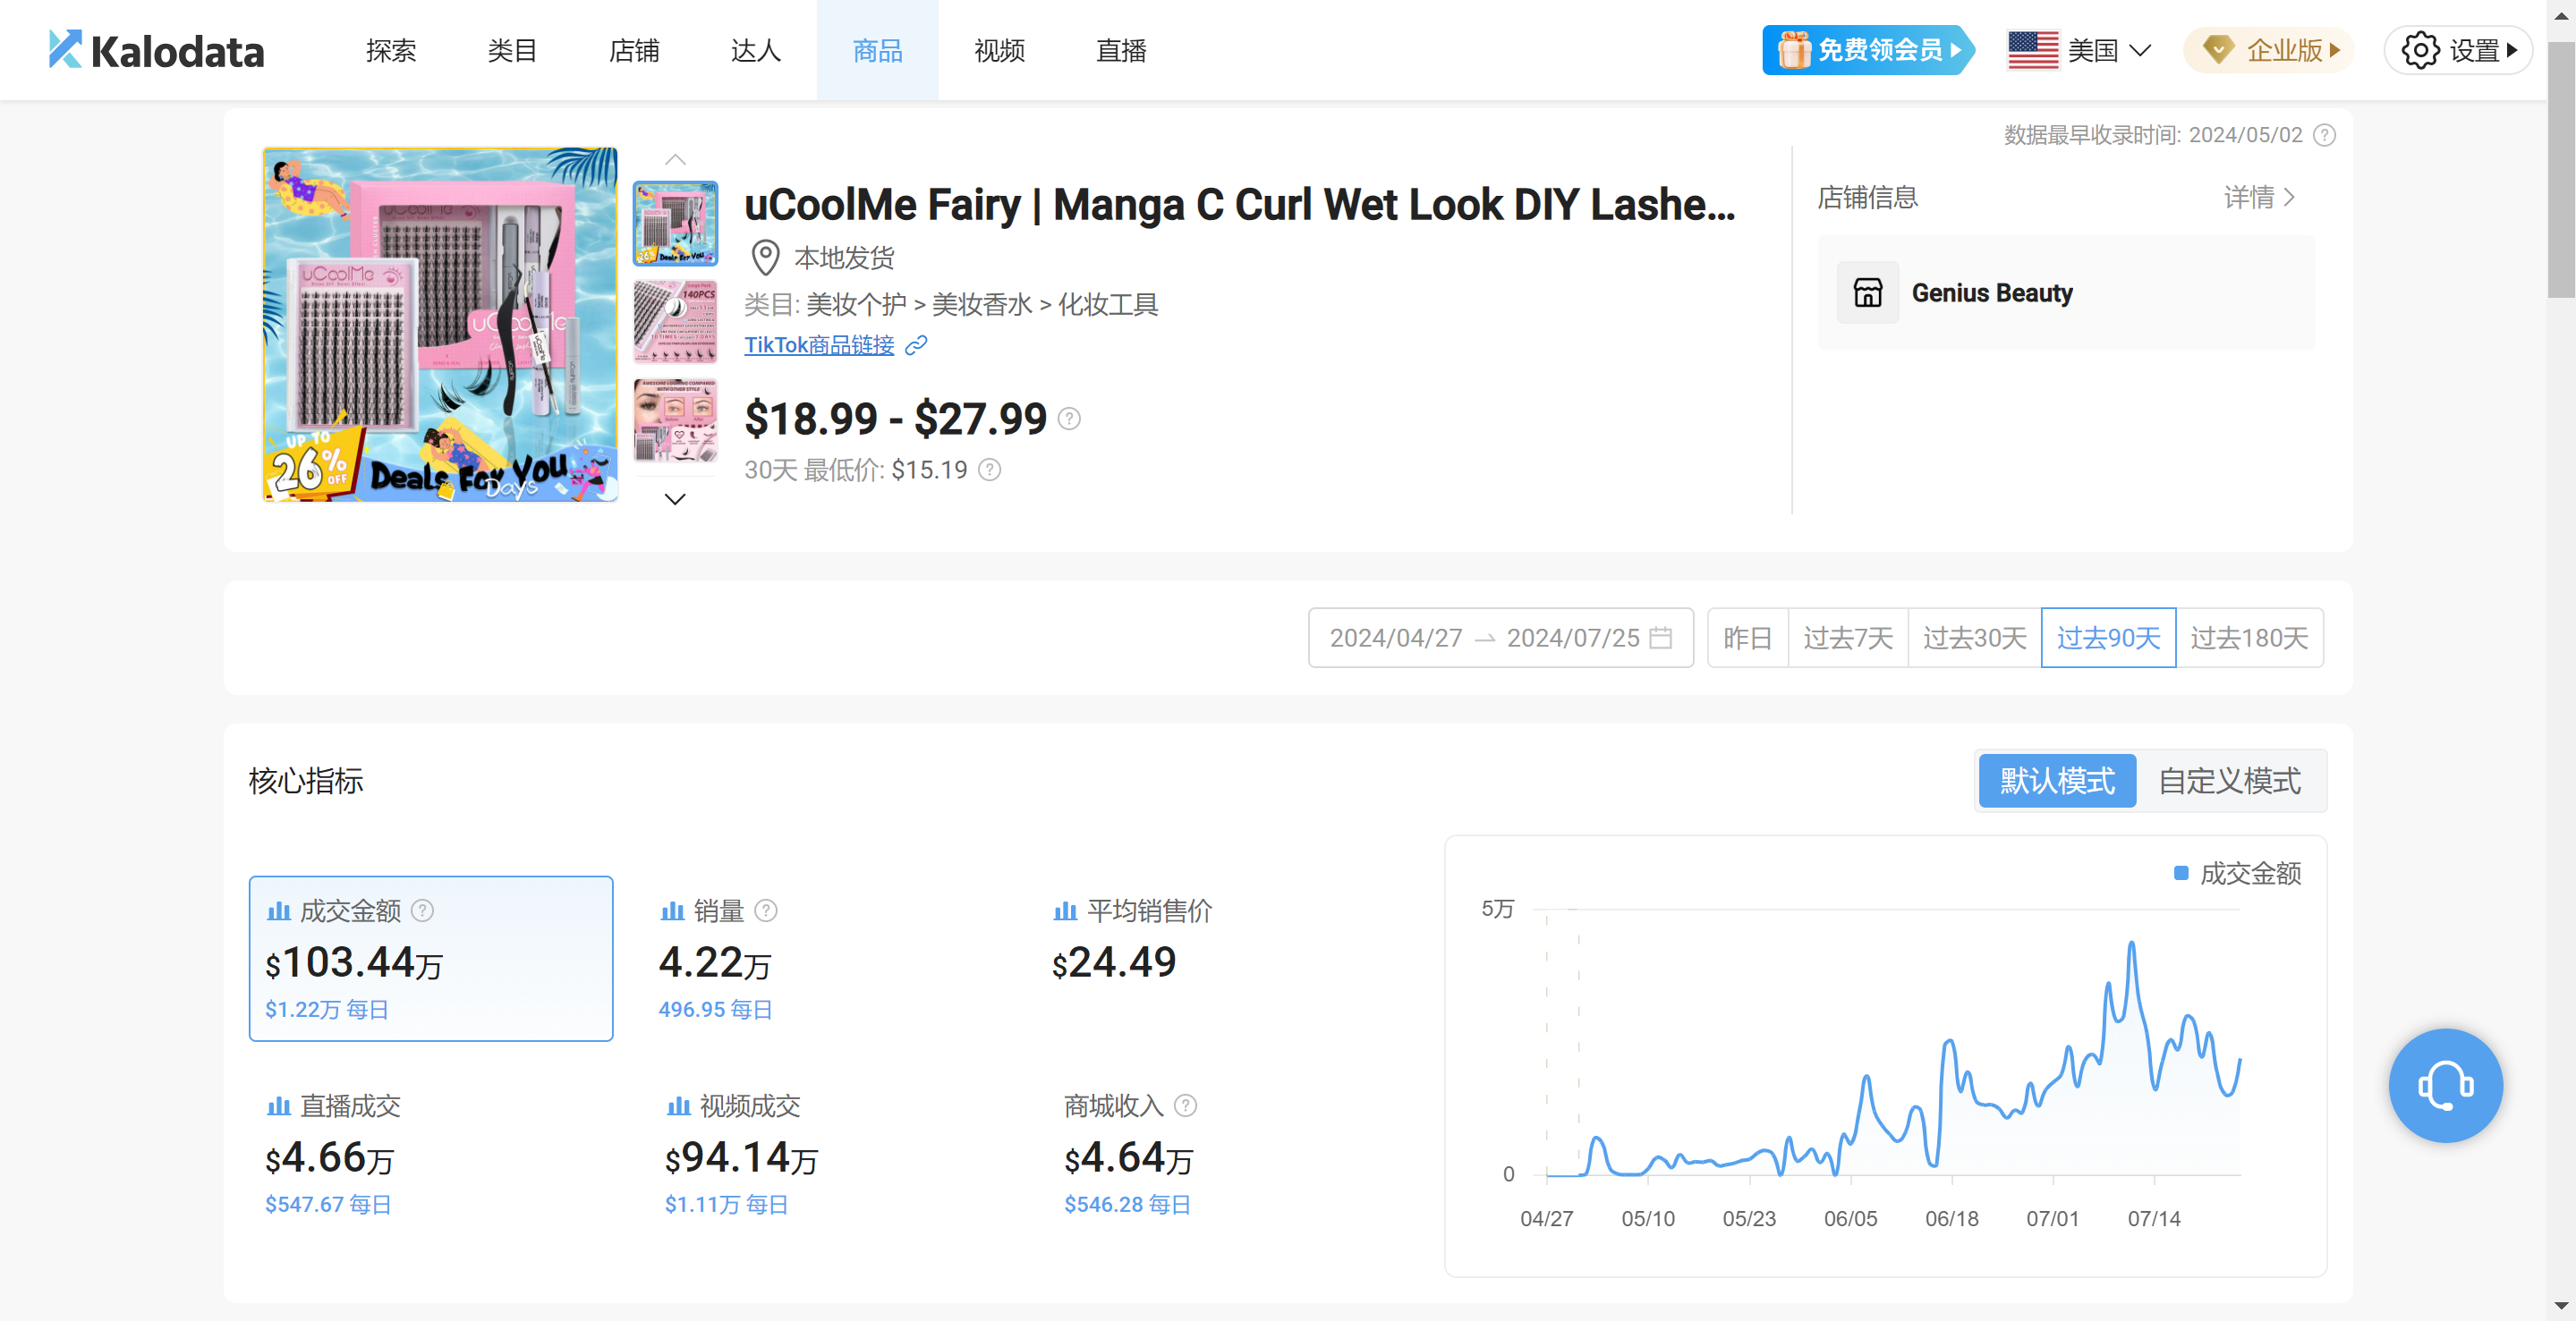This screenshot has width=2576, height=1321.
Task: Click the info icon beside 数据最早收录时间
Action: [x=2325, y=135]
